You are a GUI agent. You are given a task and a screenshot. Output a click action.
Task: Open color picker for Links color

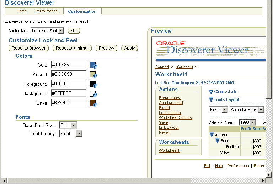pyautogui.click(x=93, y=103)
